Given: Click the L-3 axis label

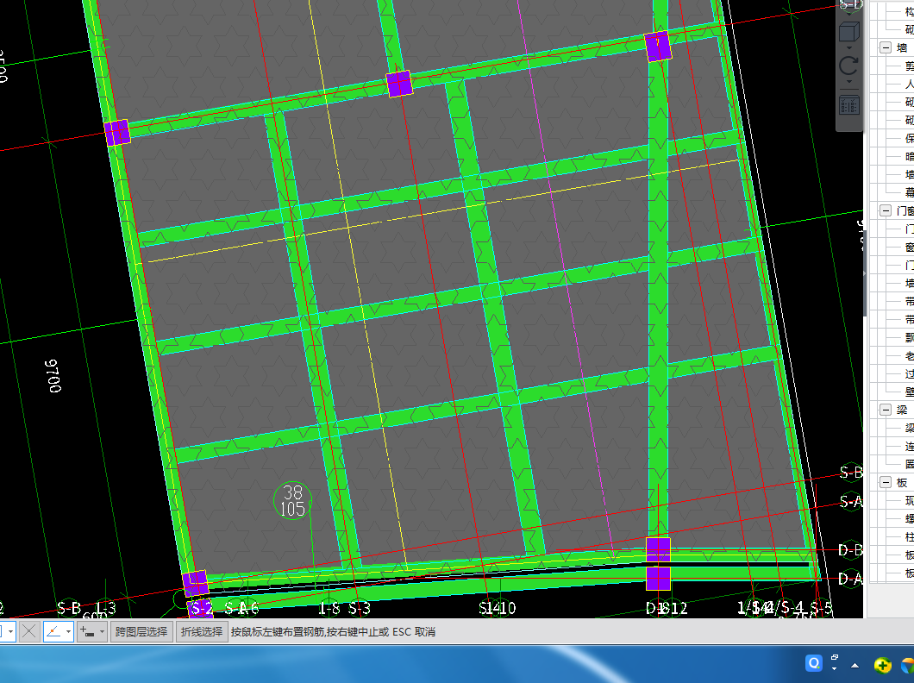Looking at the screenshot, I should coord(106,609).
